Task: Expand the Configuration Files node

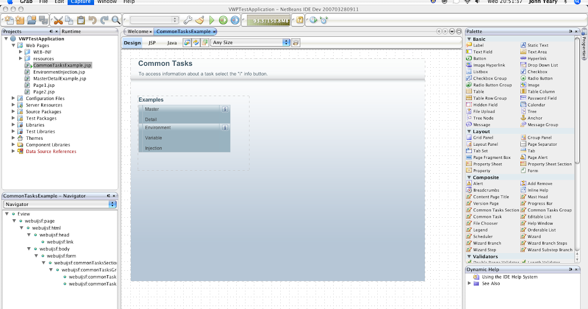Action: tap(13, 98)
